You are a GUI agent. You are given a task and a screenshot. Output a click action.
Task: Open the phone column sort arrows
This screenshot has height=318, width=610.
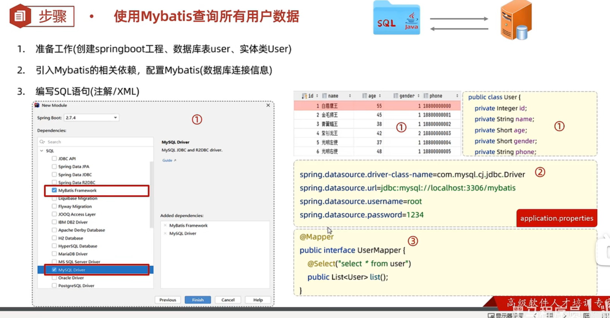457,96
